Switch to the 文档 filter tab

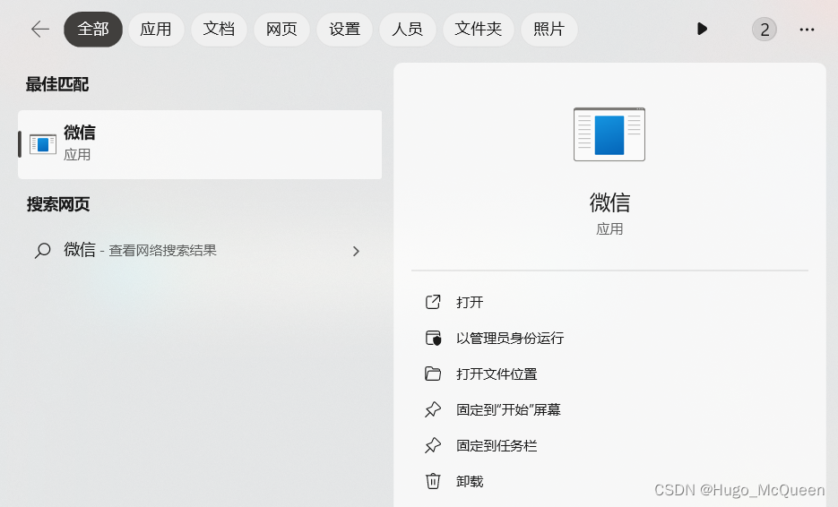pos(219,30)
